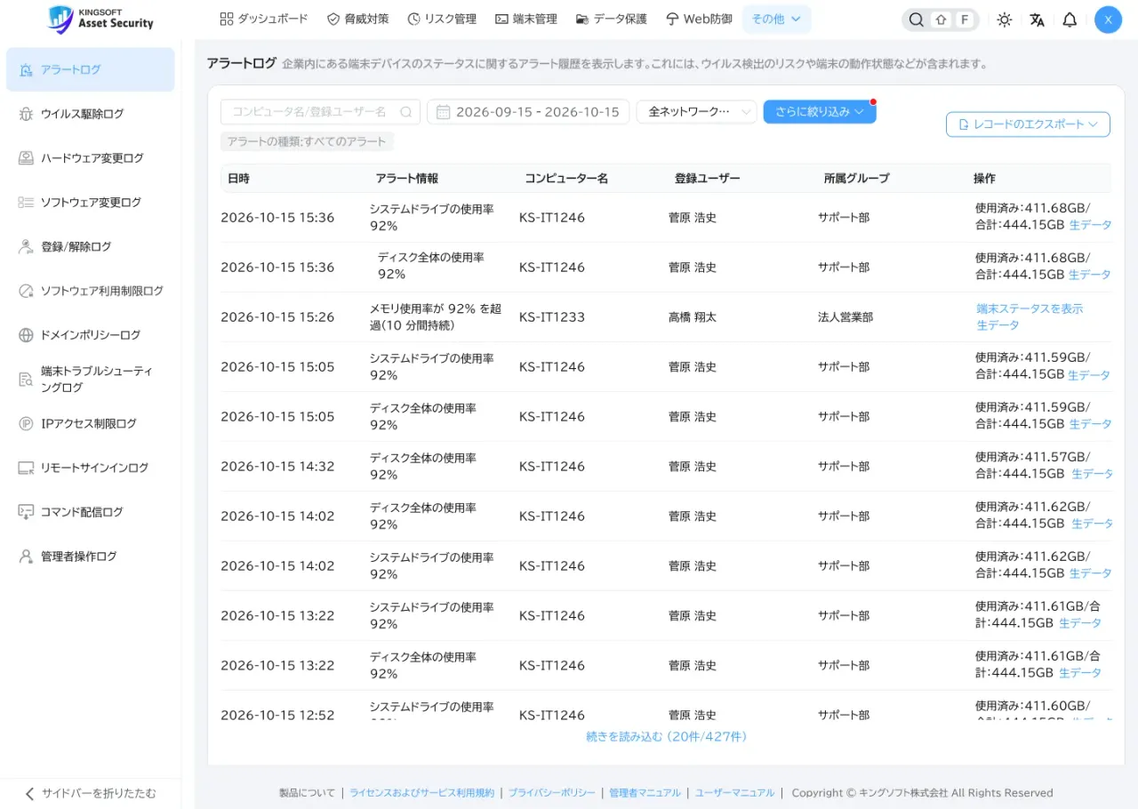Screen dimensions: 1138x809
Task: Open プライバシーポリシー footer link
Action: (551, 793)
